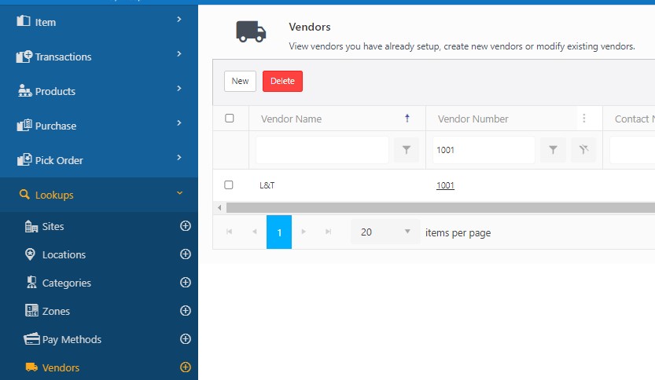Open vendor number 1001 link
Screen dimensions: 655x380
(x=445, y=185)
